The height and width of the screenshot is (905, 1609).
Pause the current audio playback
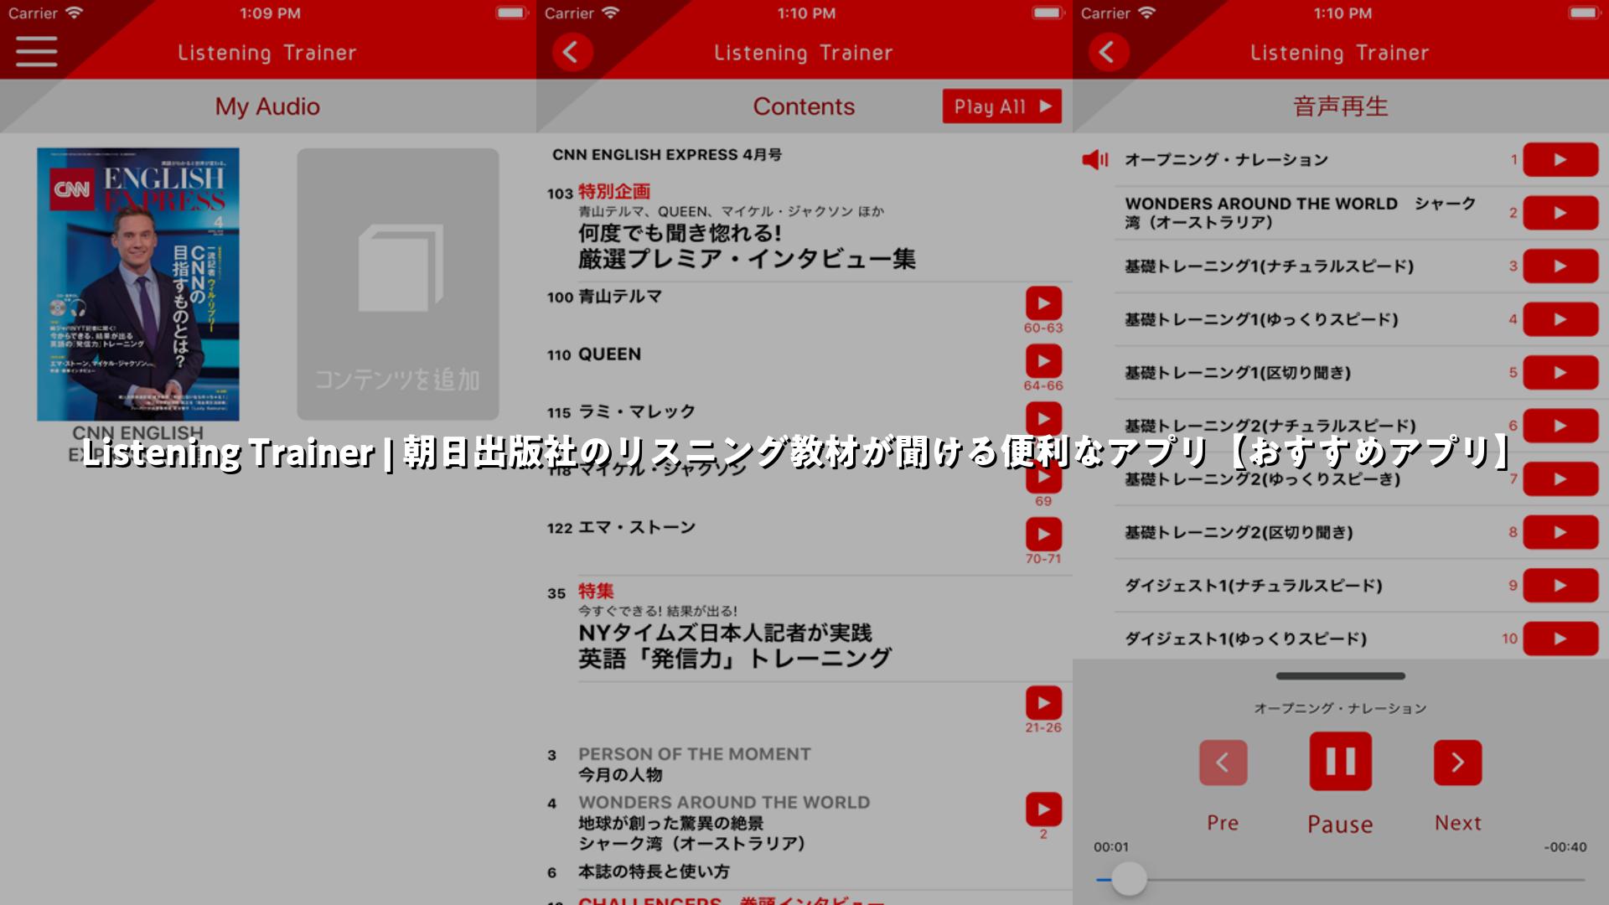(1340, 762)
